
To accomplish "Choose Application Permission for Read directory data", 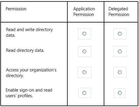I will (84, 51).
